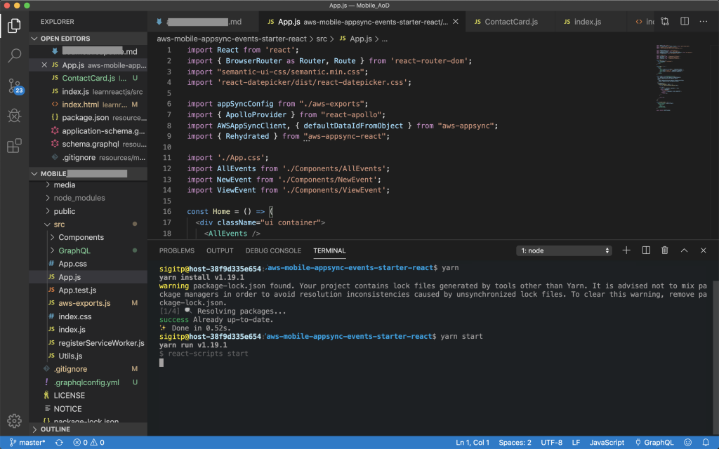
Task: Open the terminal selector '1: node' dropdown
Action: click(x=565, y=250)
